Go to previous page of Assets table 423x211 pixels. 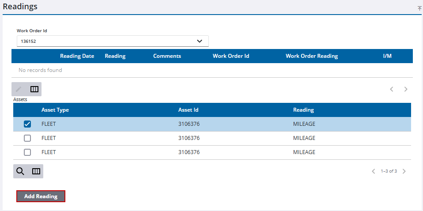[x=374, y=171]
